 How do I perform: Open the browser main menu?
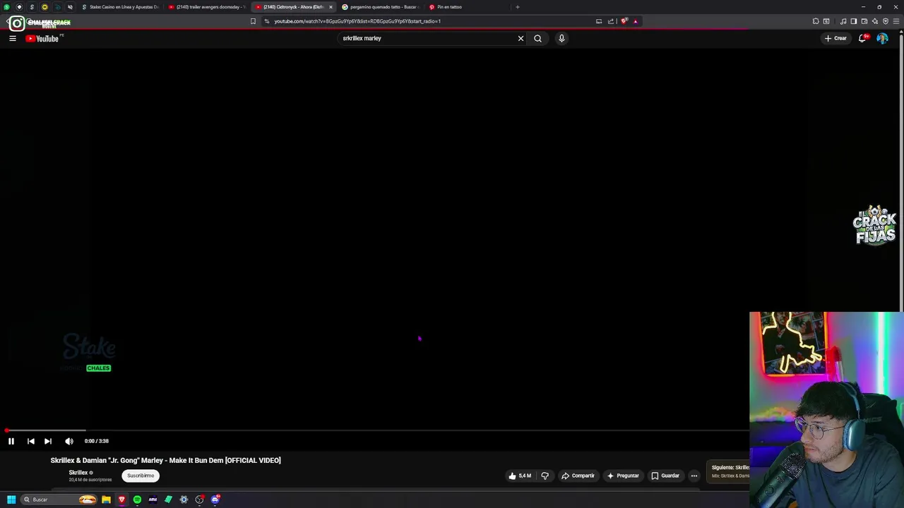tap(896, 21)
